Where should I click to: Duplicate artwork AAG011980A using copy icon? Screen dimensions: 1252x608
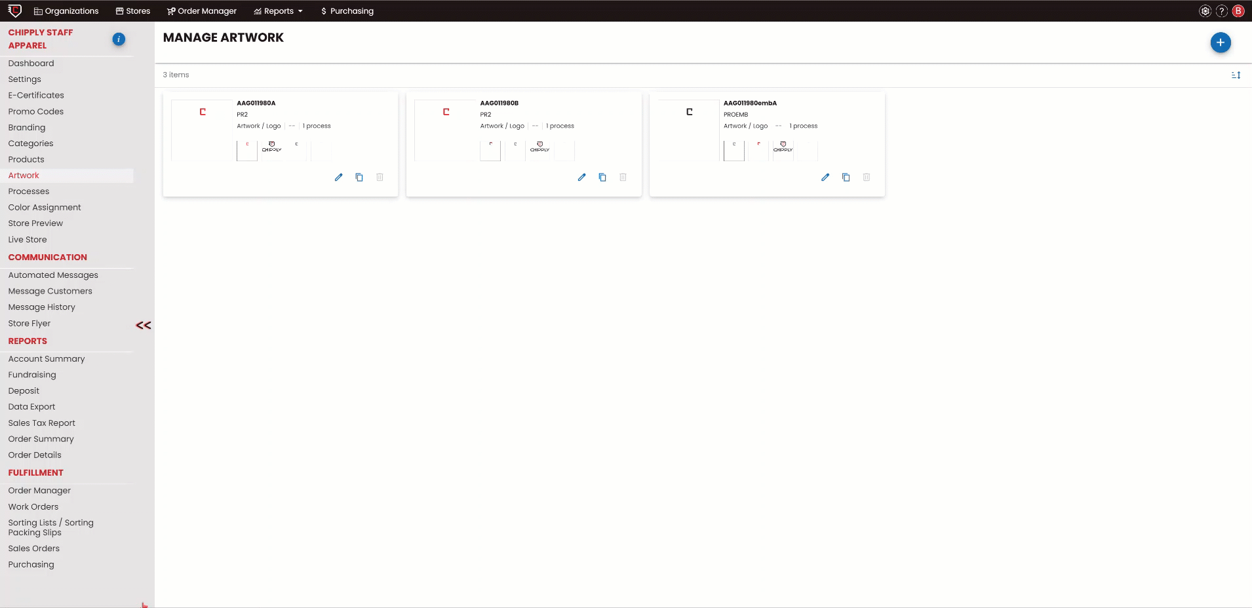click(359, 178)
